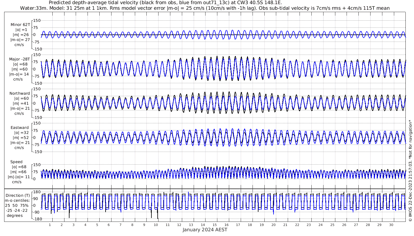Click the '-25 -24 -22' centile values

pos(17,210)
